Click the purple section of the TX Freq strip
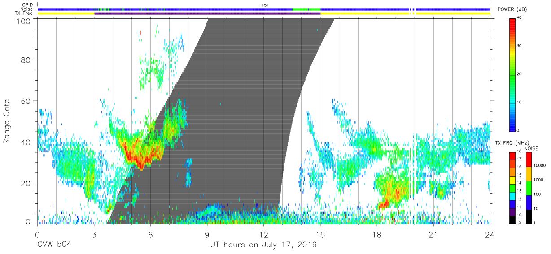This screenshot has height=254, width=551. (207, 13)
